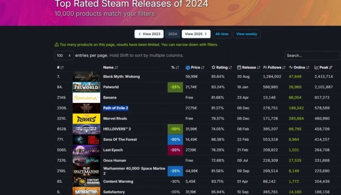The width and height of the screenshot is (341, 195).
Task: Click the Palworld game thumbnail icon
Action: point(86,87)
